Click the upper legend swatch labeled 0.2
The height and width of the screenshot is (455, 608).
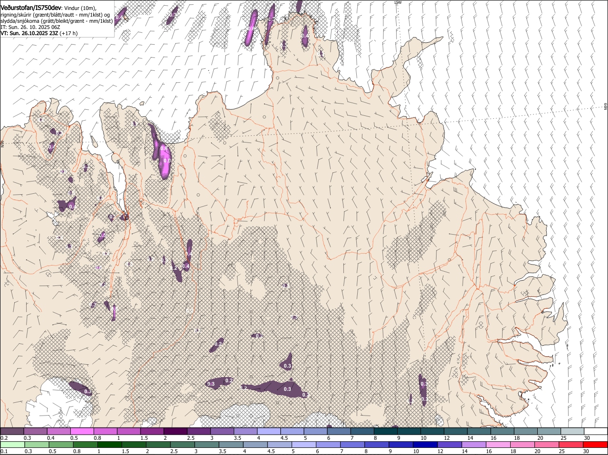pyautogui.click(x=12, y=431)
